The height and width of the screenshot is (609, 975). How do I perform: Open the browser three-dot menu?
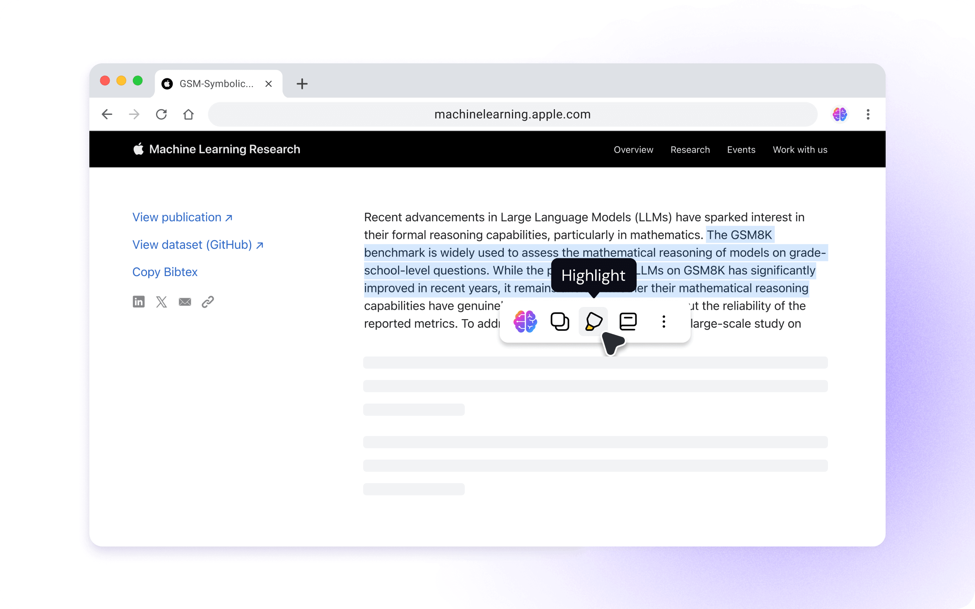868,114
